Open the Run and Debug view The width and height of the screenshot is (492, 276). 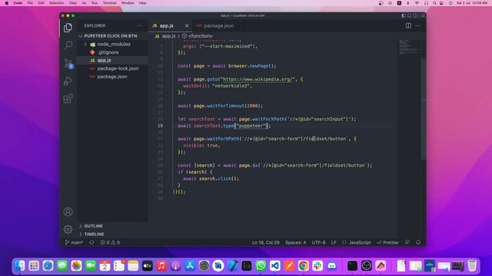(68, 81)
